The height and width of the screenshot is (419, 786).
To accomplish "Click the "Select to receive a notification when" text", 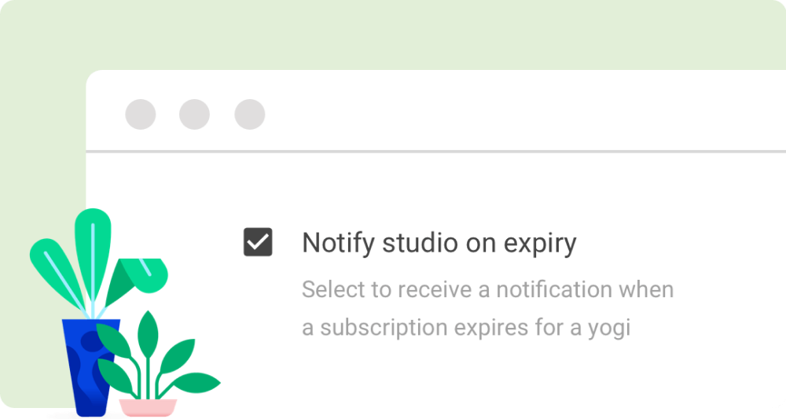I will pos(488,290).
